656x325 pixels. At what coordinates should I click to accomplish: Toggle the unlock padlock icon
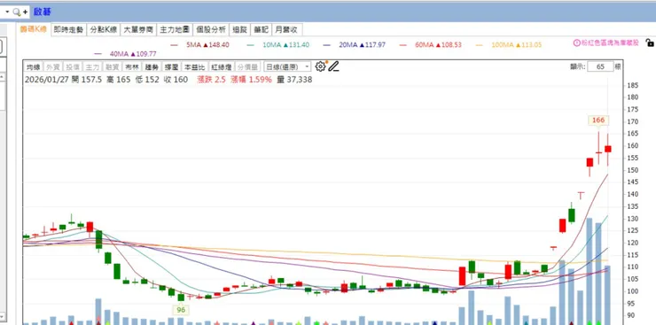(x=650, y=43)
